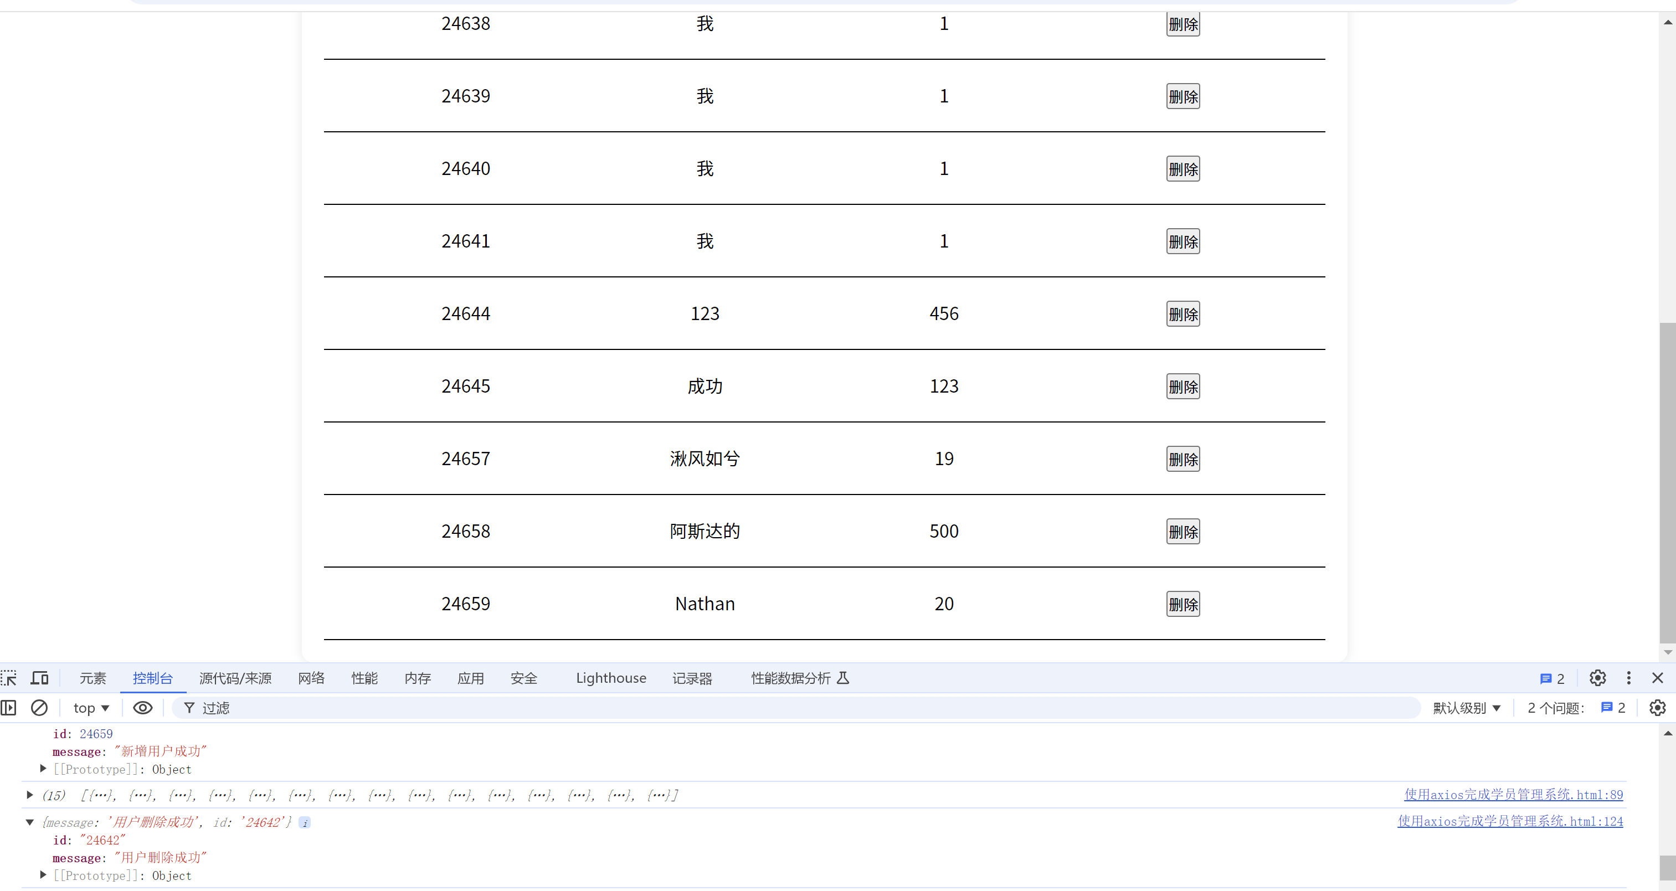Image resolution: width=1676 pixels, height=891 pixels.
Task: Click the 删除 button for entry 24657
Action: [x=1180, y=459]
